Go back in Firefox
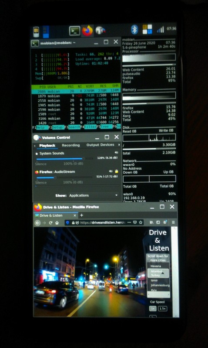This screenshot has height=348, width=208. [38, 223]
